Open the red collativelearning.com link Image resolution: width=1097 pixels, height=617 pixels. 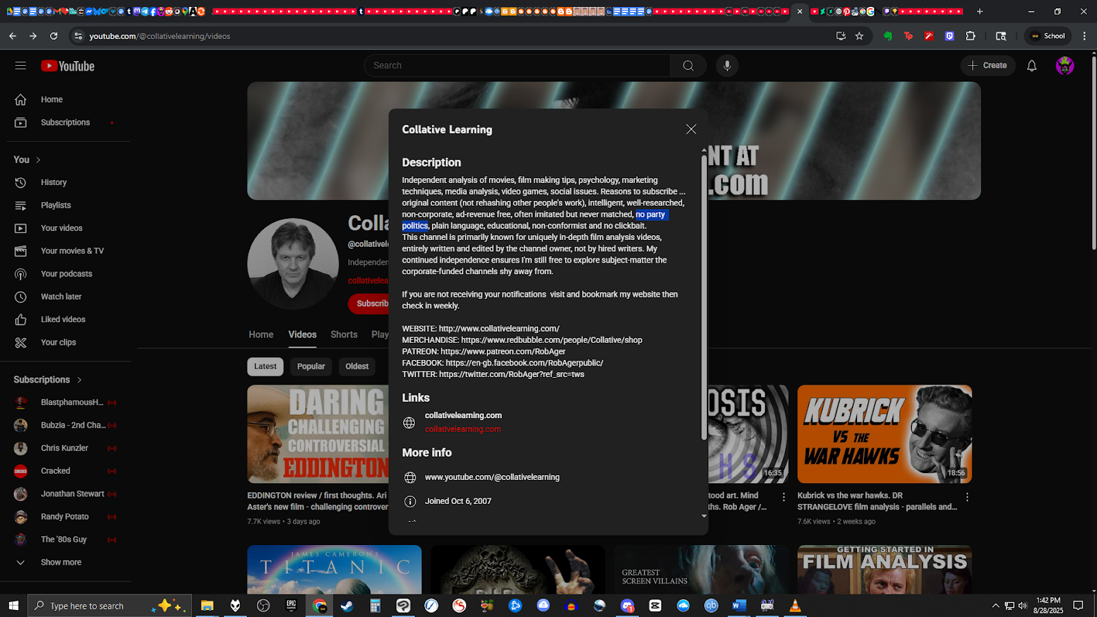point(463,429)
